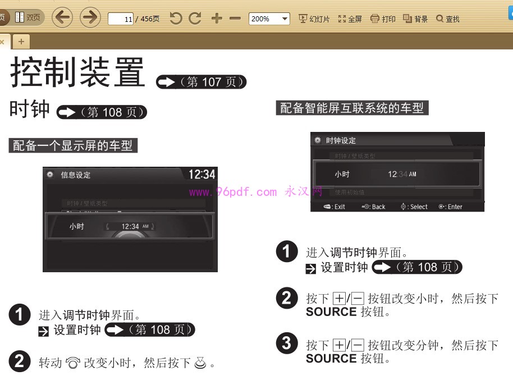Viewport: 513px width, 380px height.
Task: Zoom out with the minus icon
Action: 234,17
